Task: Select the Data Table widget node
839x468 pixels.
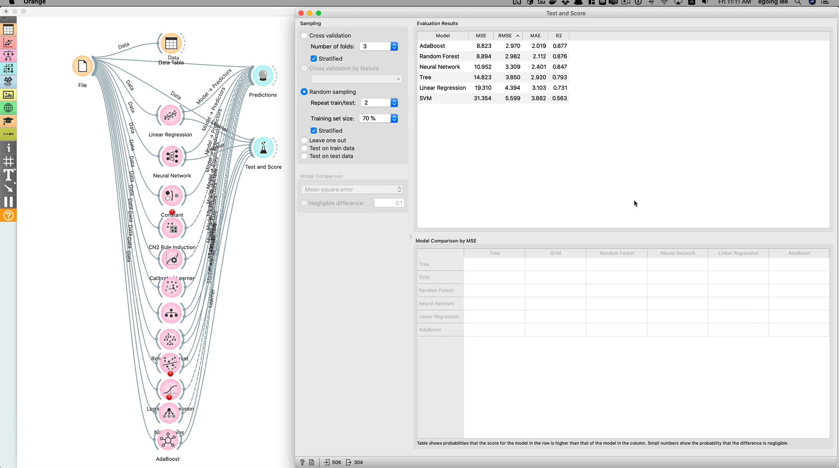Action: (171, 43)
